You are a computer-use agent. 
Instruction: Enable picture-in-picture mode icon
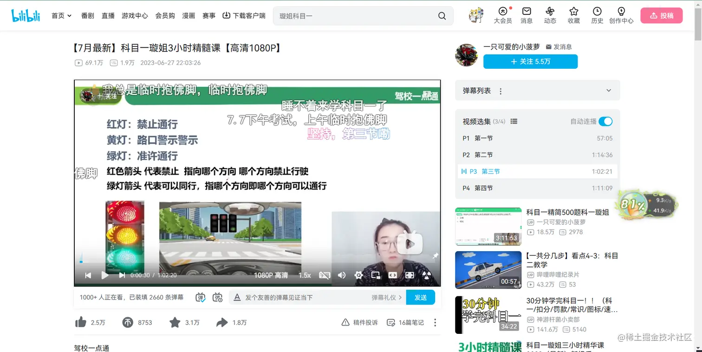click(x=376, y=275)
